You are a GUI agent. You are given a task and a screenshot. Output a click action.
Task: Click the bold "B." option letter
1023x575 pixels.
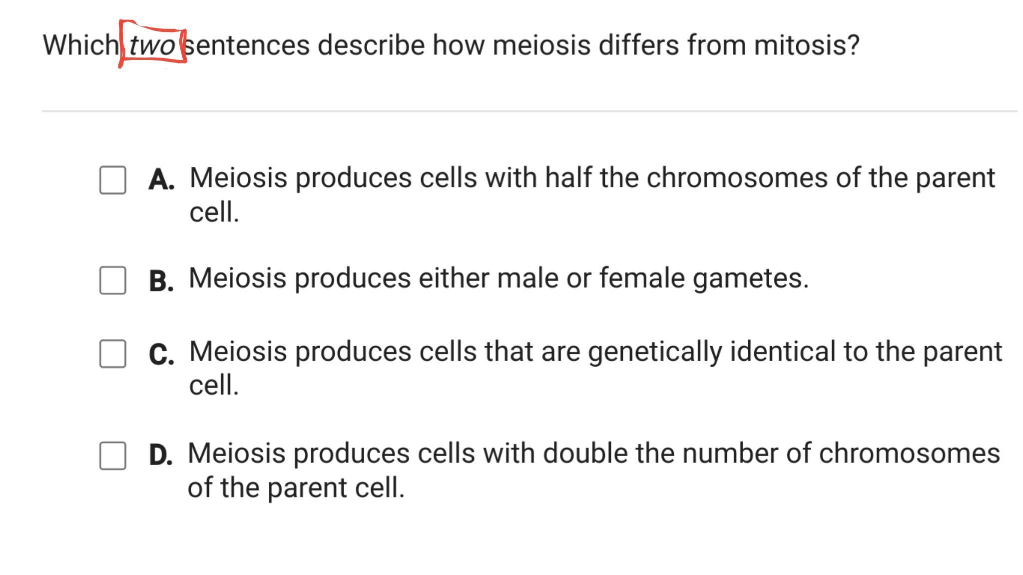coord(161,281)
